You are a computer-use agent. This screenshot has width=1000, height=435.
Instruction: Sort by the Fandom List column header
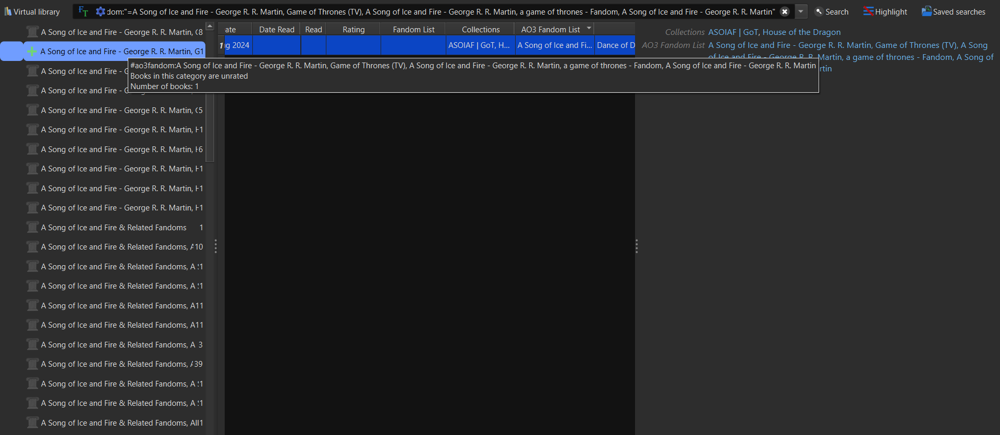413,29
